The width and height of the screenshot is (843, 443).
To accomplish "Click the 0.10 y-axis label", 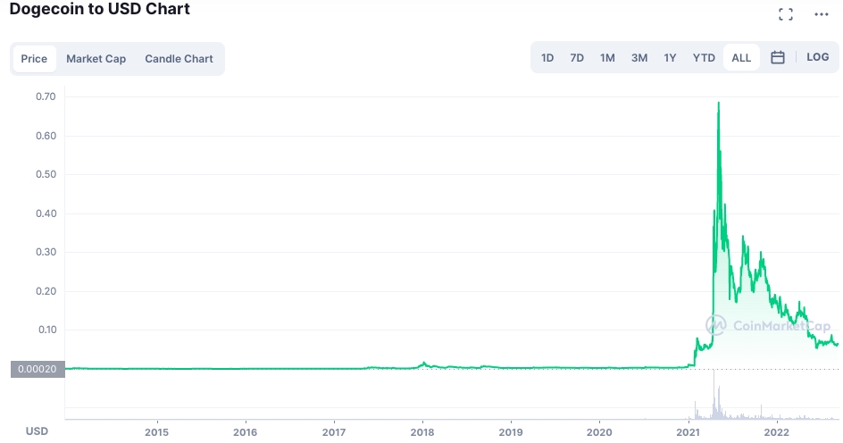I will point(46,330).
